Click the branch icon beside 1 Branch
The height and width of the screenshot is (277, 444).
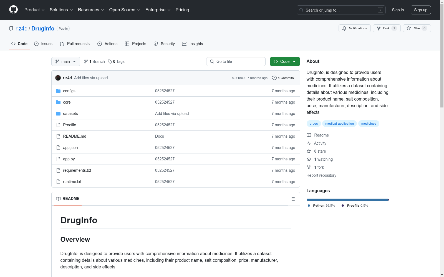click(86, 61)
